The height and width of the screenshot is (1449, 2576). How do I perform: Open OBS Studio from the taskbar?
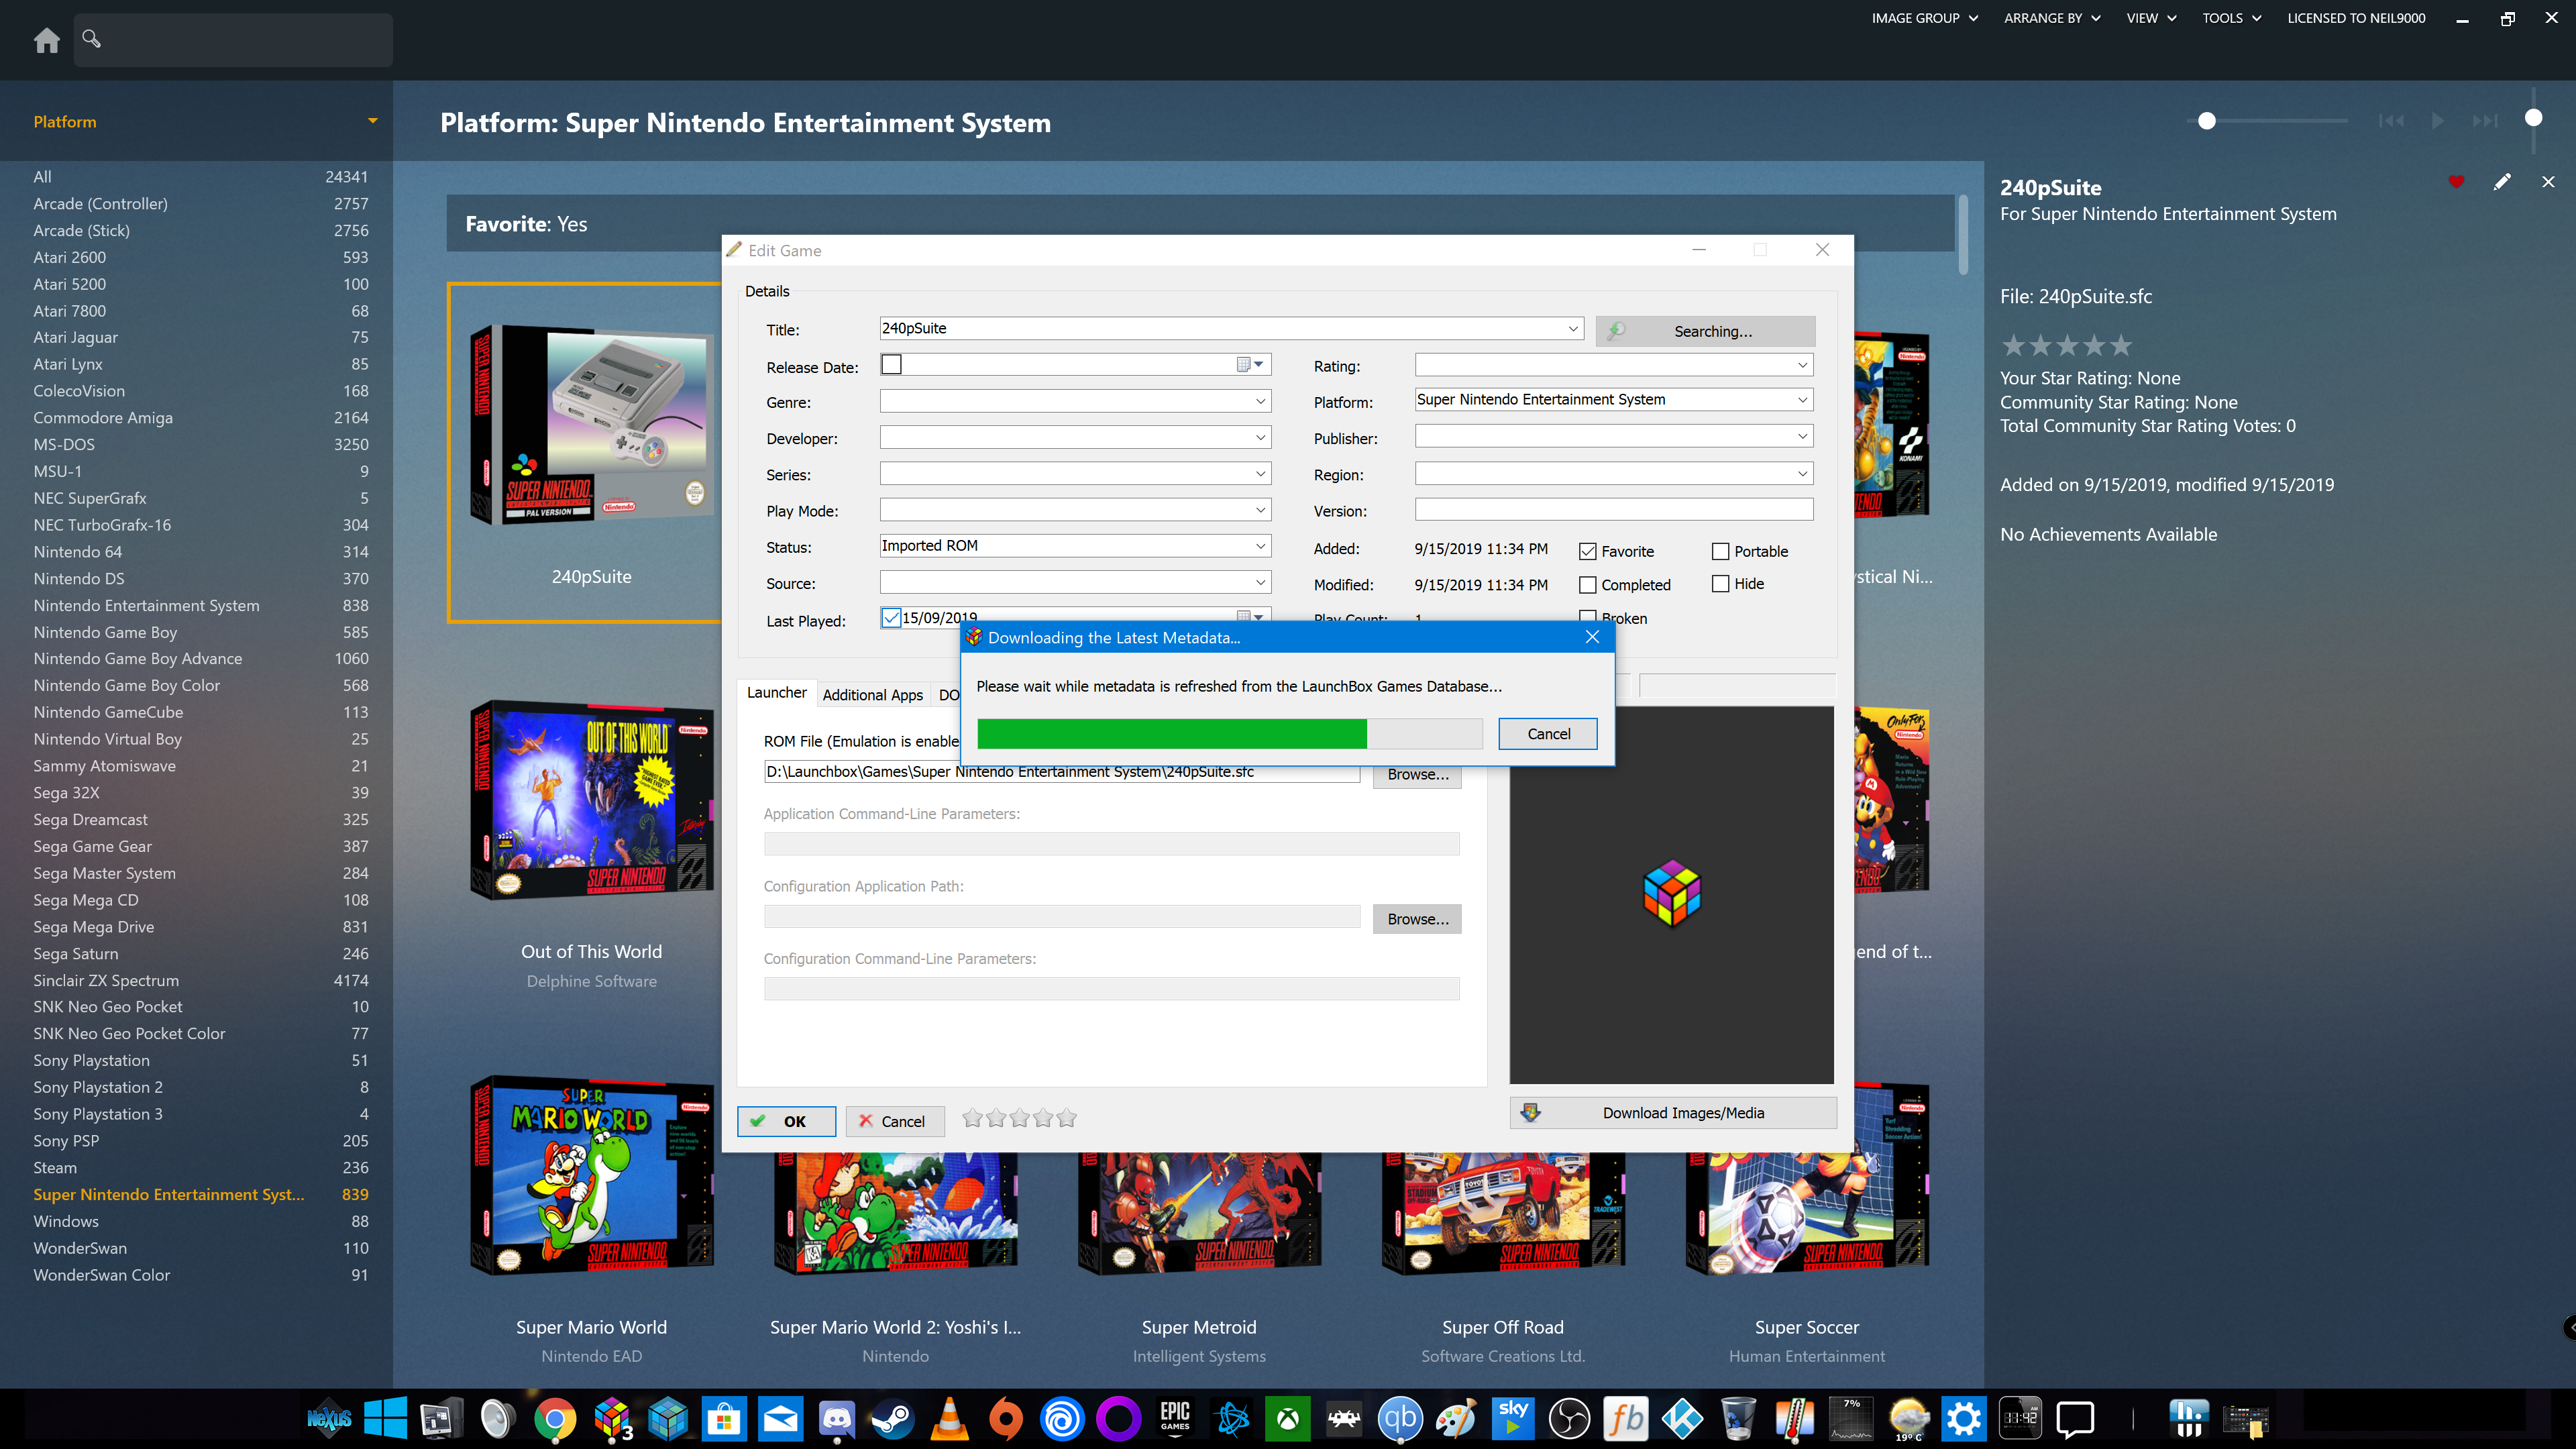click(1569, 1418)
